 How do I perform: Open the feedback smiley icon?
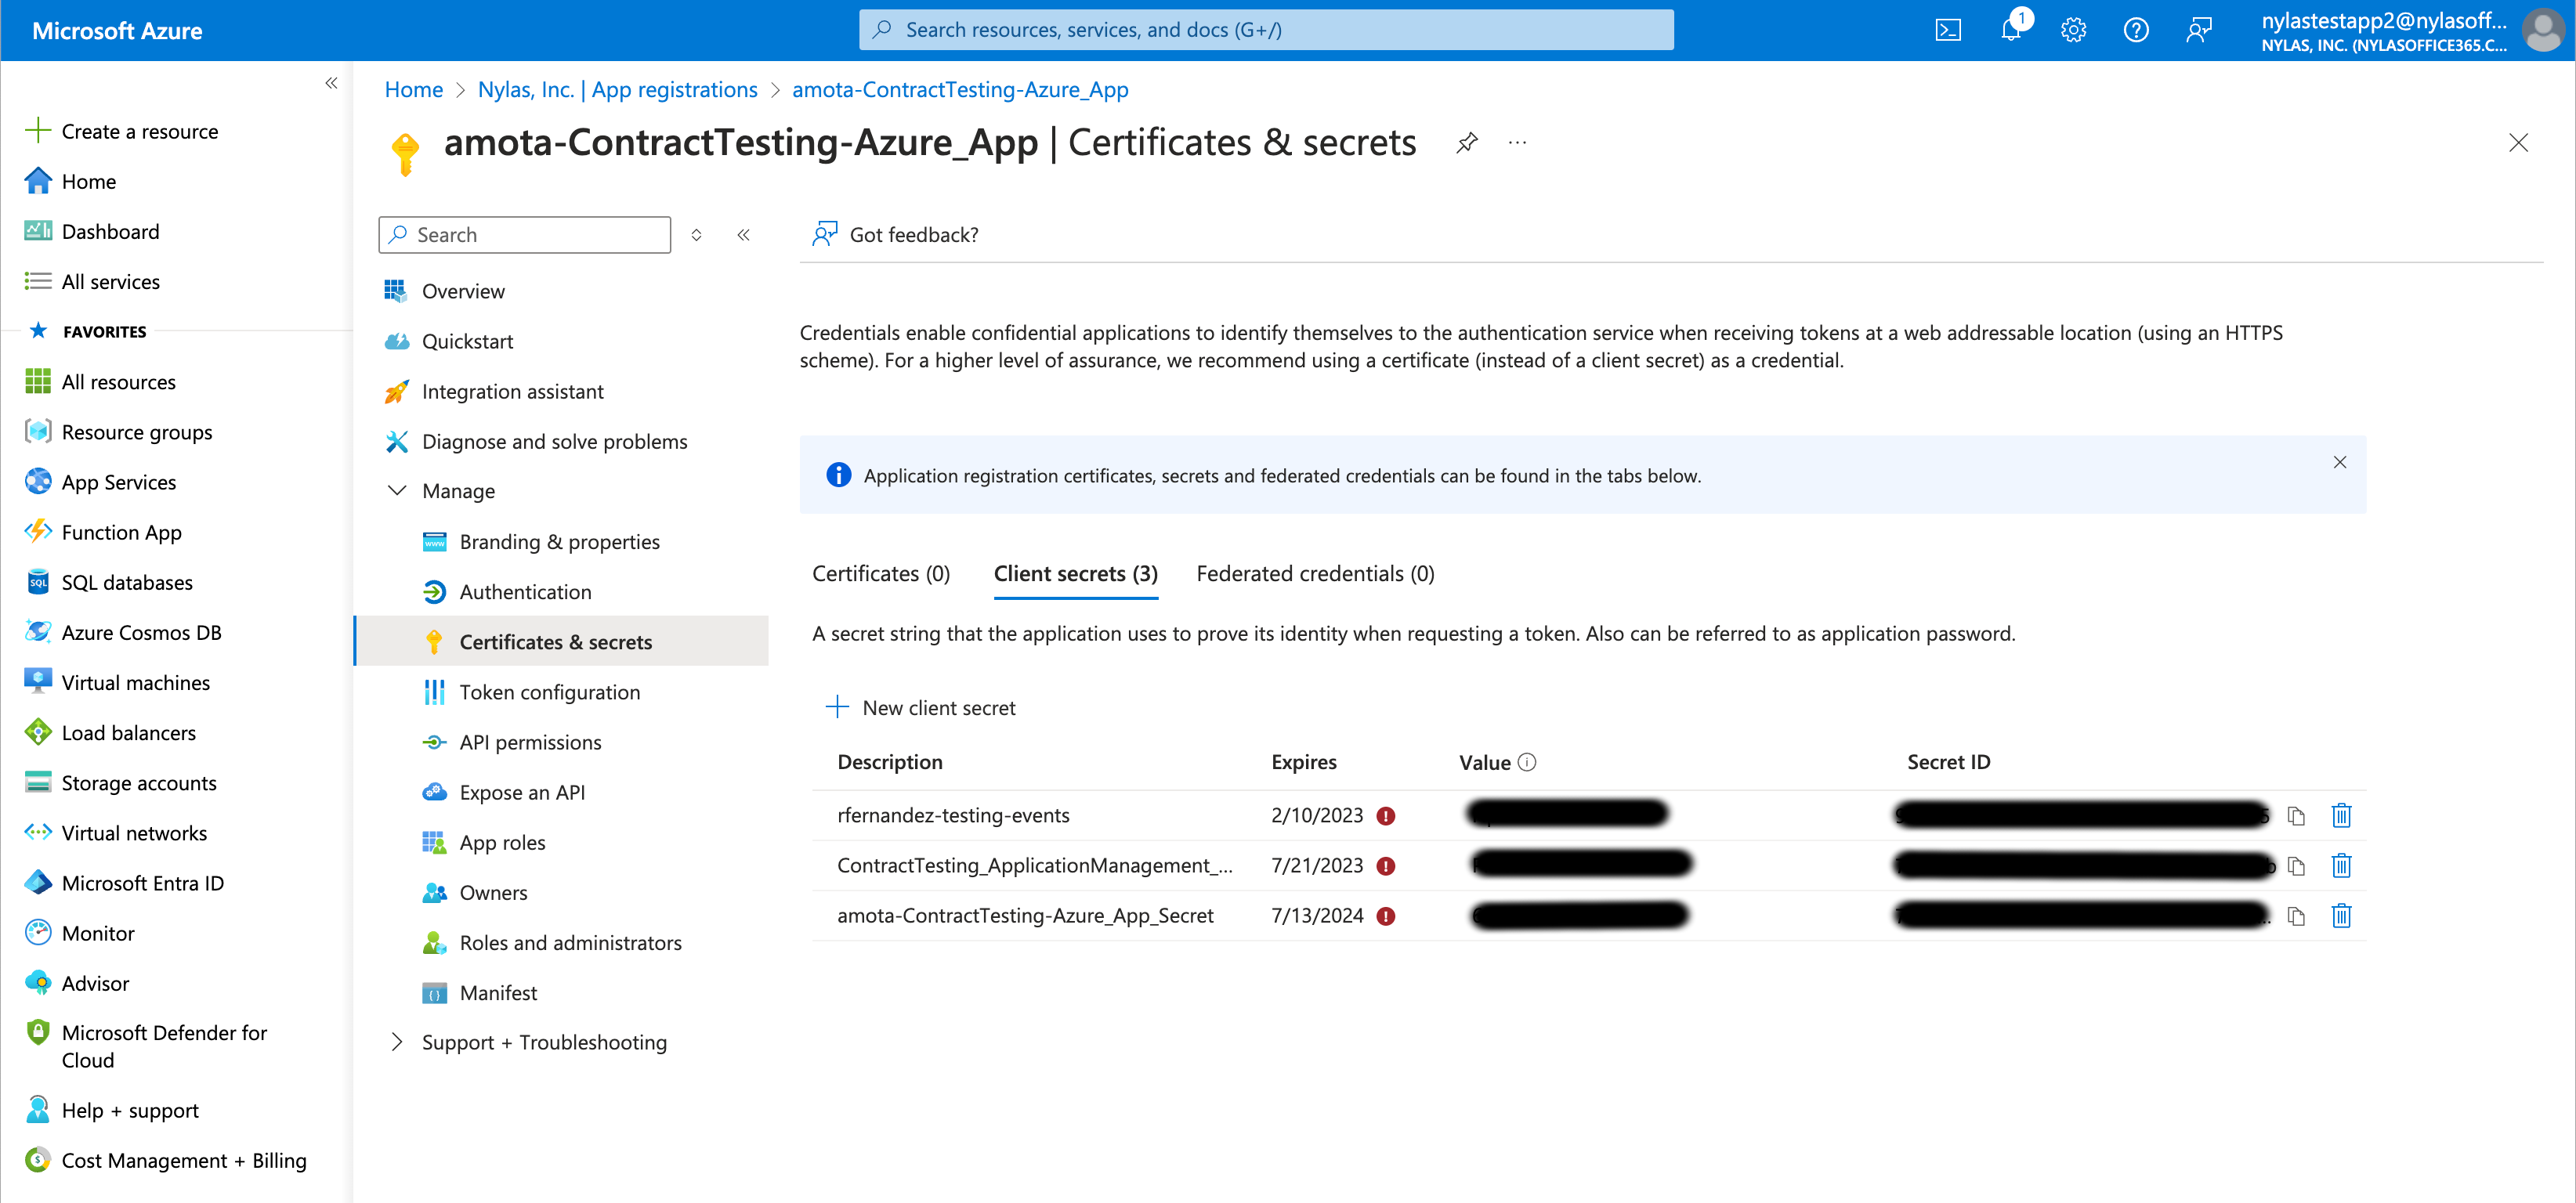tap(2199, 29)
